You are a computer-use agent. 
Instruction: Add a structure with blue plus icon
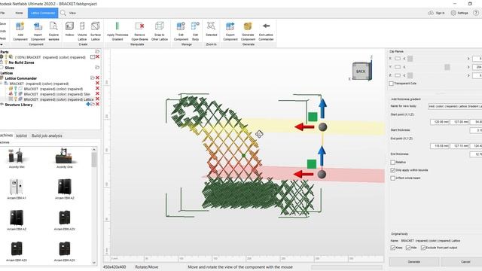click(88, 104)
